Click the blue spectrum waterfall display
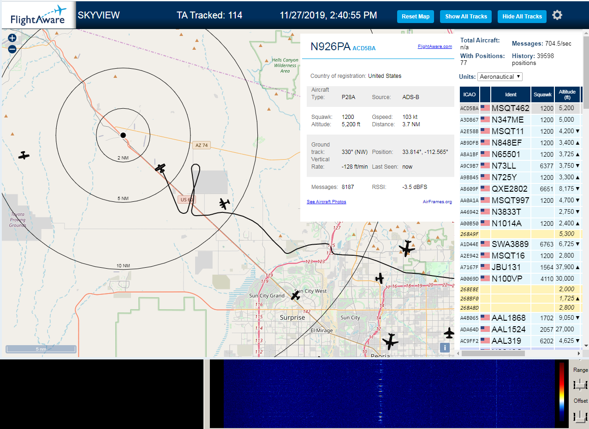 click(x=389, y=394)
